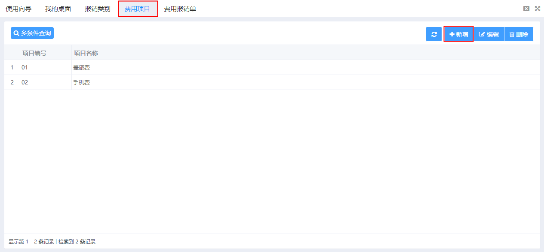Screen dimensions: 544x252
Task: Select the 费用项目 tab
Action: (138, 9)
